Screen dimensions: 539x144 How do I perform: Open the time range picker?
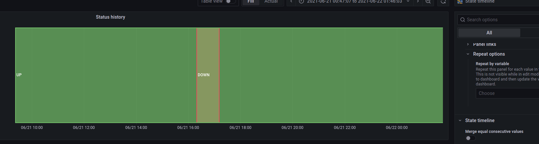click(354, 2)
